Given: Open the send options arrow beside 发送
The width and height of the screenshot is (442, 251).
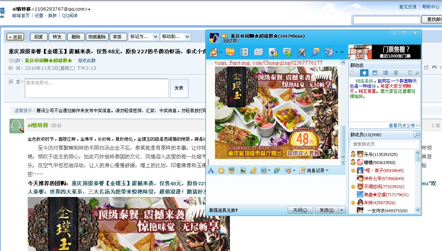Looking at the screenshot, I should pos(342,210).
